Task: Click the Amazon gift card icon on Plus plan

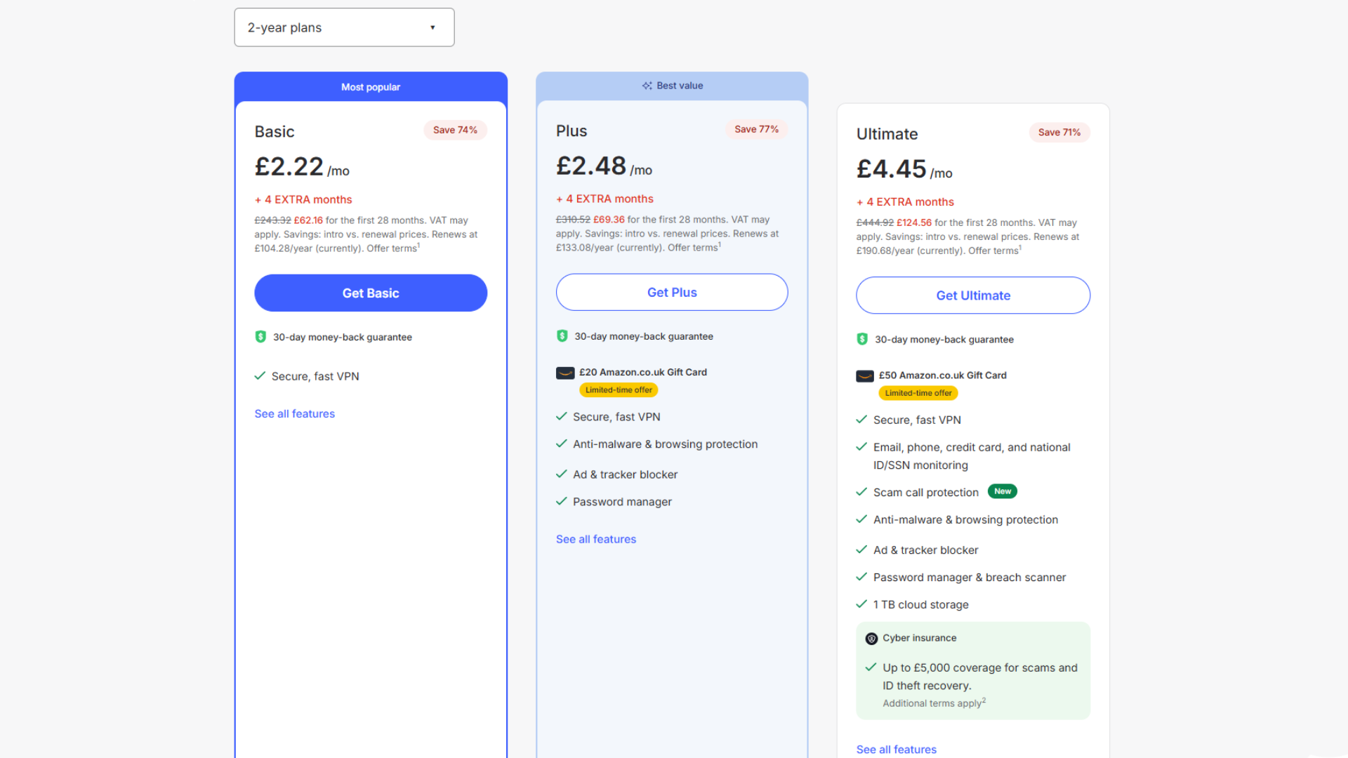Action: [x=564, y=372]
